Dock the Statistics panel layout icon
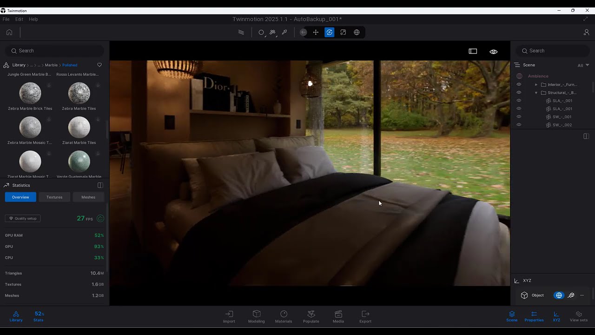Screen dimensions: 595x335 click(x=100, y=185)
